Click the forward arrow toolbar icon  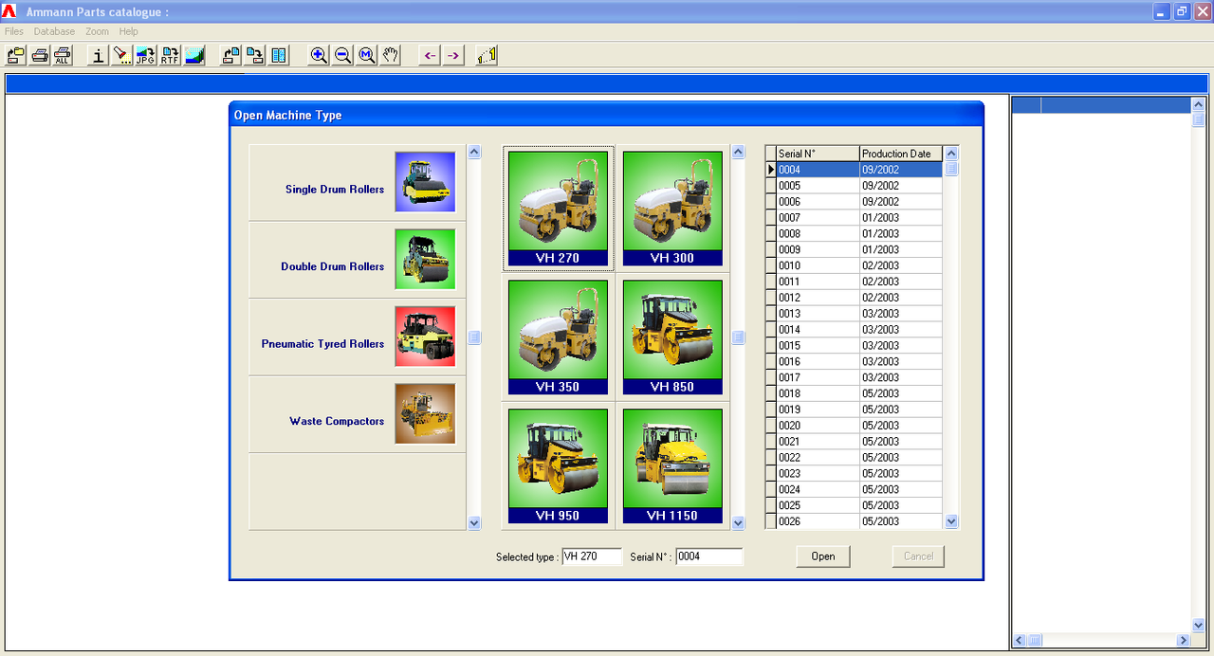(453, 55)
